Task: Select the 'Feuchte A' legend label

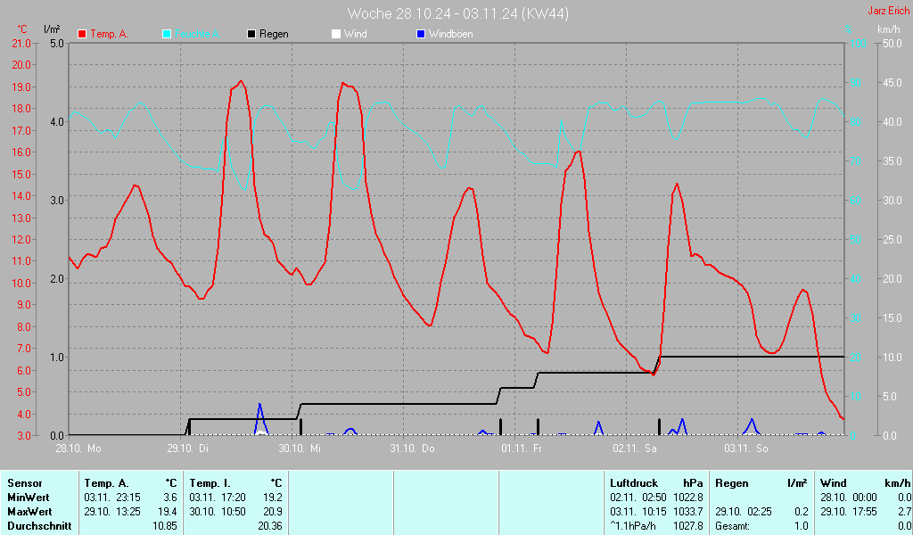Action: click(x=197, y=34)
